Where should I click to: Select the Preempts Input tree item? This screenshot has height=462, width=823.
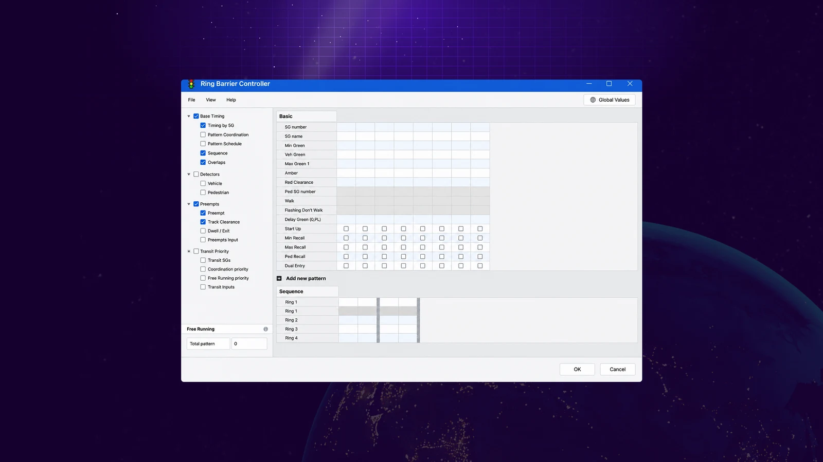pyautogui.click(x=223, y=240)
